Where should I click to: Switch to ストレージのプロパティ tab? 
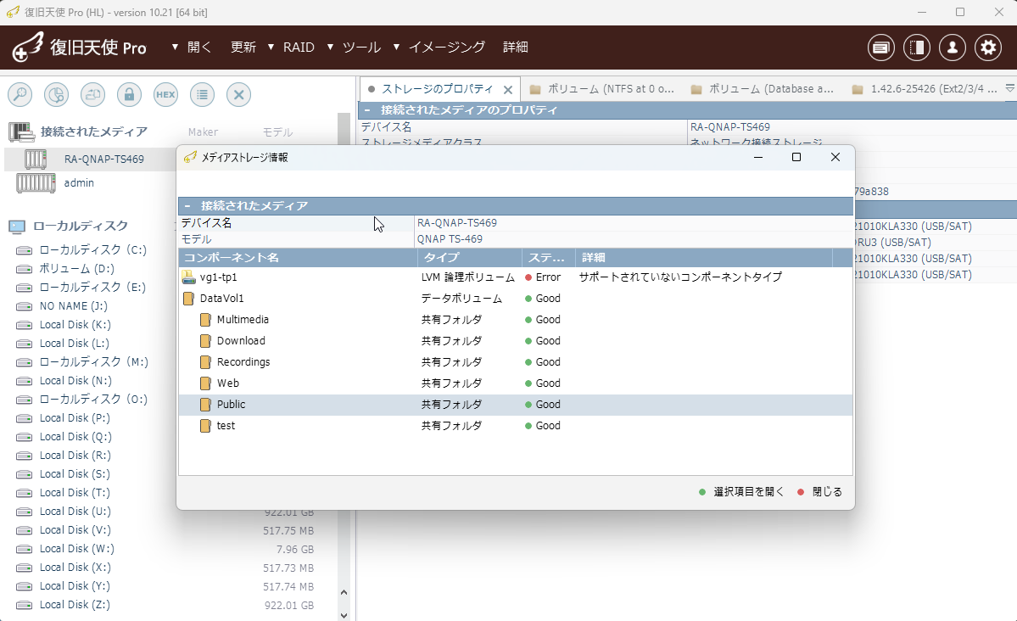(438, 89)
